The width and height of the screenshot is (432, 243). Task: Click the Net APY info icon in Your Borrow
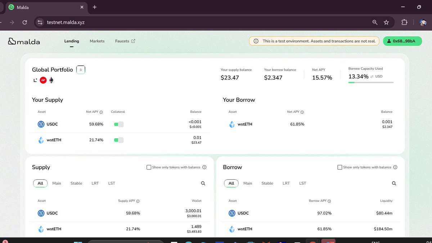coord(302,112)
